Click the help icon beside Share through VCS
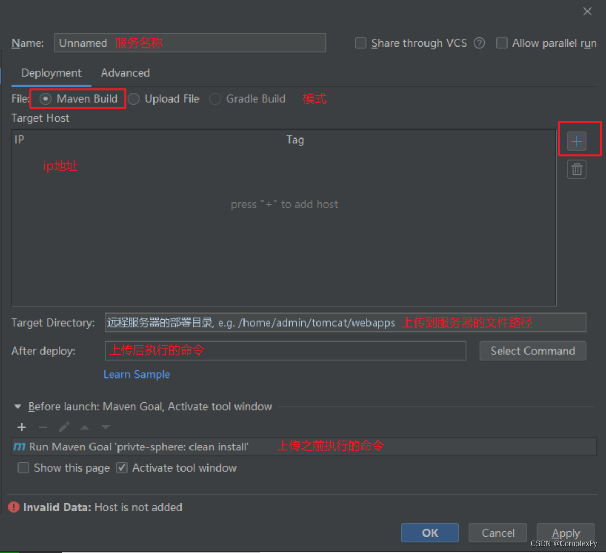The height and width of the screenshot is (553, 606). click(x=479, y=43)
